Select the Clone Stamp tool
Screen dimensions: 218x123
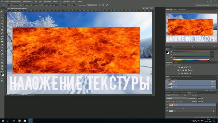tap(2, 36)
